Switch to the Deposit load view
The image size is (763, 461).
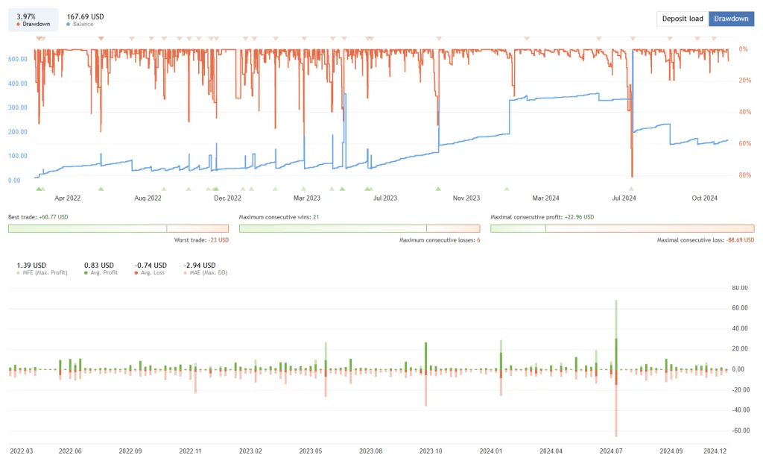tap(682, 19)
